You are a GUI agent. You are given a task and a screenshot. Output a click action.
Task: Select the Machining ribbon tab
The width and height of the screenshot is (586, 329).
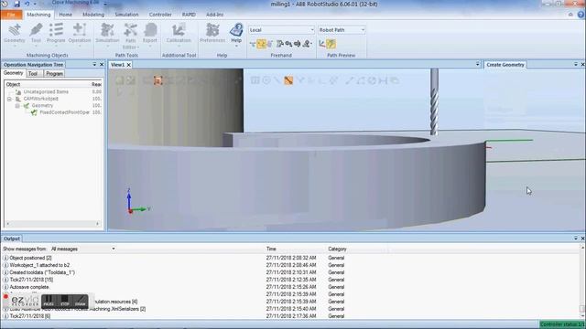[x=38, y=15]
